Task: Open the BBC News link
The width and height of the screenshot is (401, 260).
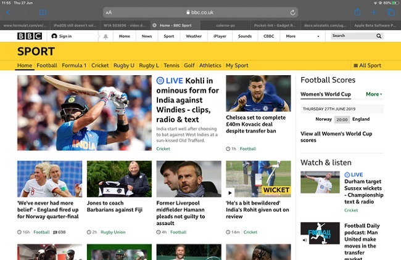Action: [147, 36]
